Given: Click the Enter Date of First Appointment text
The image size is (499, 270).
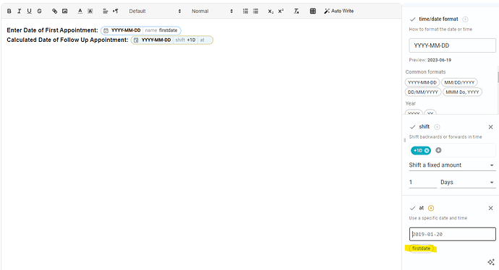Looking at the screenshot, I should 52,30.
